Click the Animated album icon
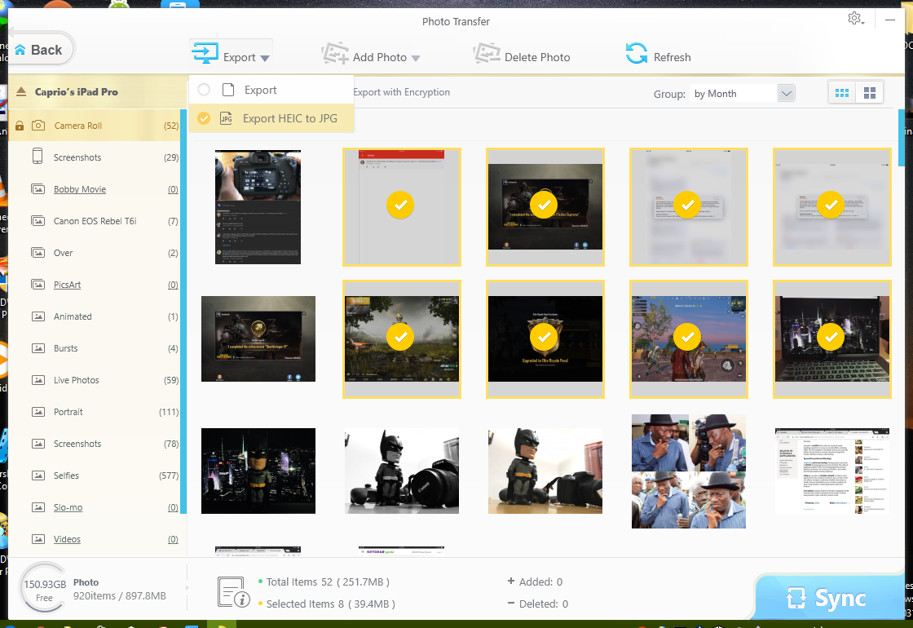 tap(37, 316)
